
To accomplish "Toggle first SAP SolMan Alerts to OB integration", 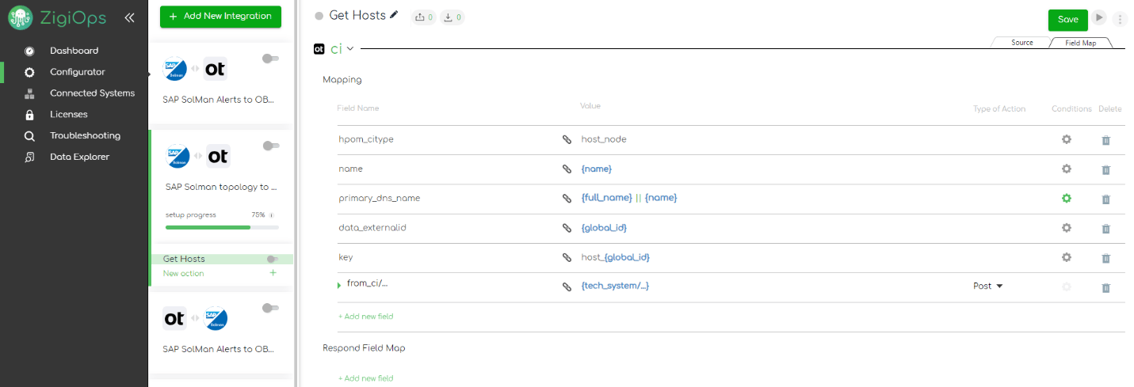I will point(271,59).
